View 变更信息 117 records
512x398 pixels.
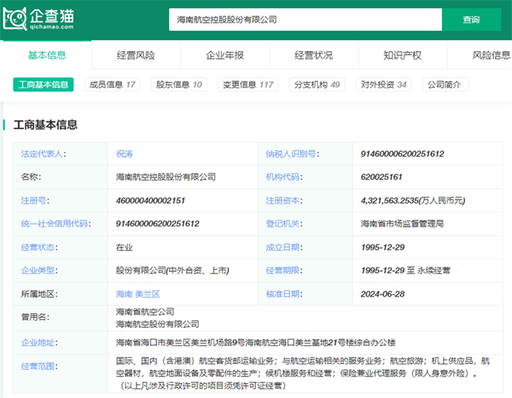pyautogui.click(x=247, y=85)
